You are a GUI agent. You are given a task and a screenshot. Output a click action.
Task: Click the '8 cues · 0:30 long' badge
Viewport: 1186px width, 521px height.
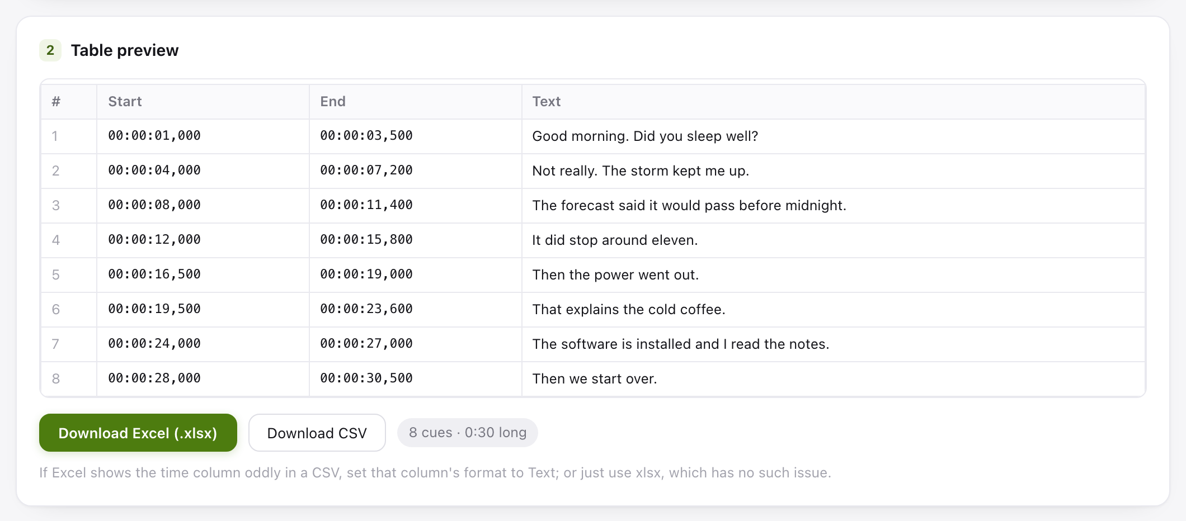pyautogui.click(x=468, y=433)
